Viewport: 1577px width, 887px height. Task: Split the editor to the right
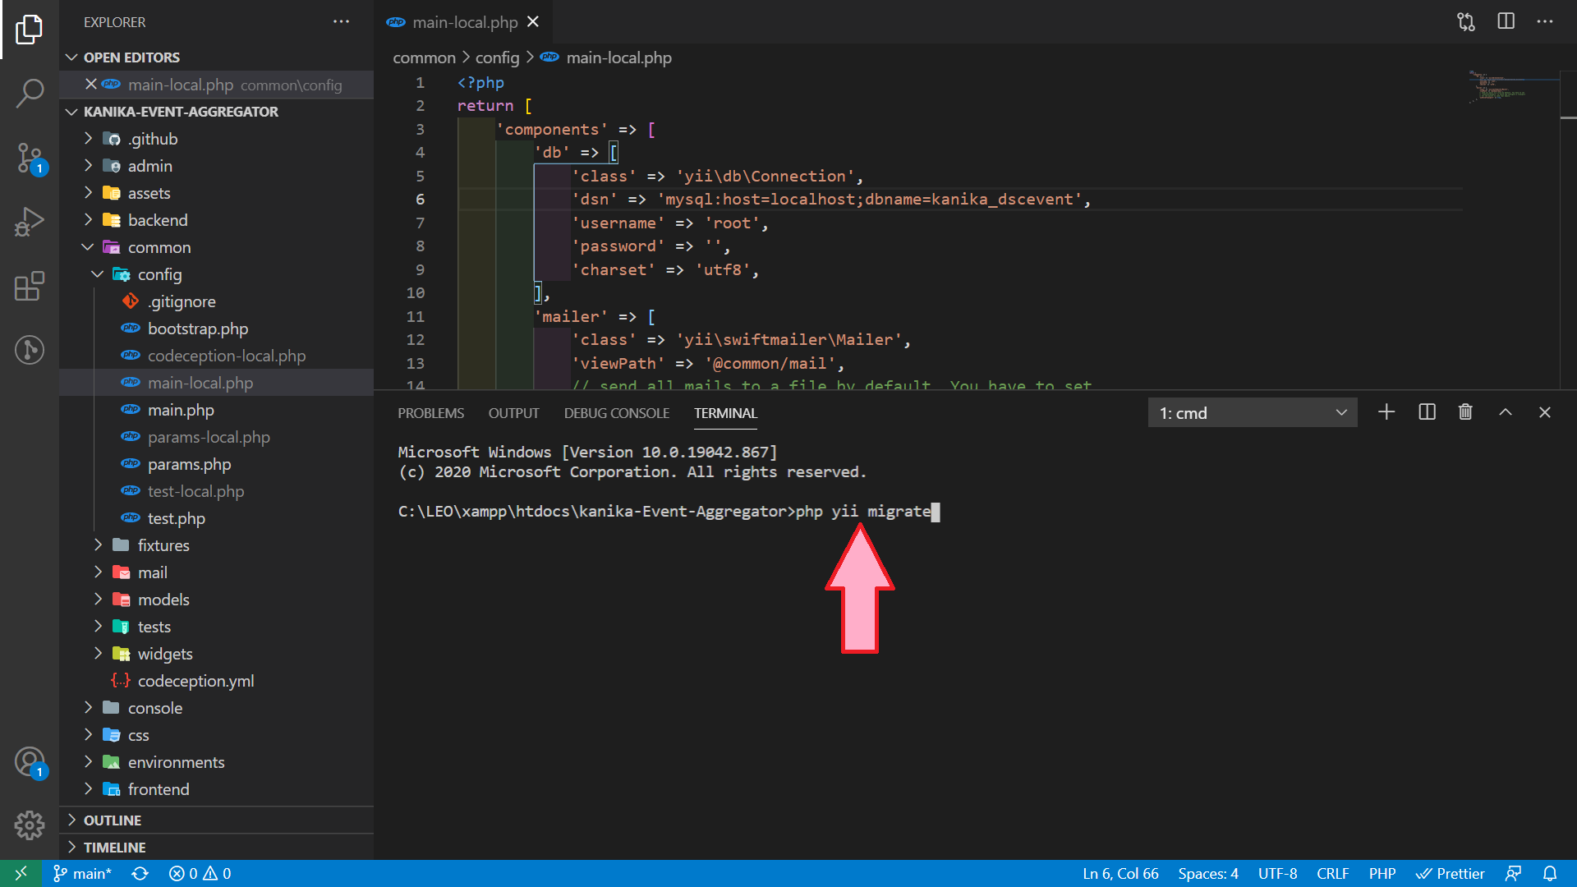pyautogui.click(x=1506, y=21)
